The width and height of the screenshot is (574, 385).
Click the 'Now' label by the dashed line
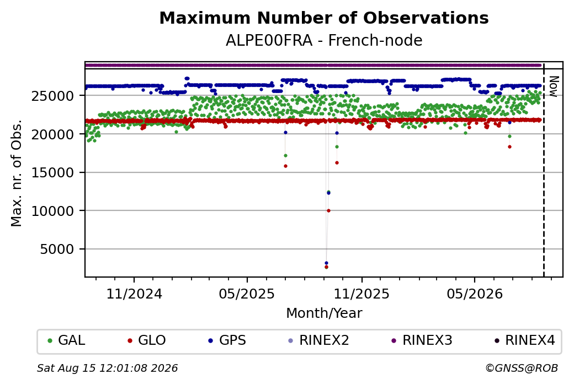554,86
